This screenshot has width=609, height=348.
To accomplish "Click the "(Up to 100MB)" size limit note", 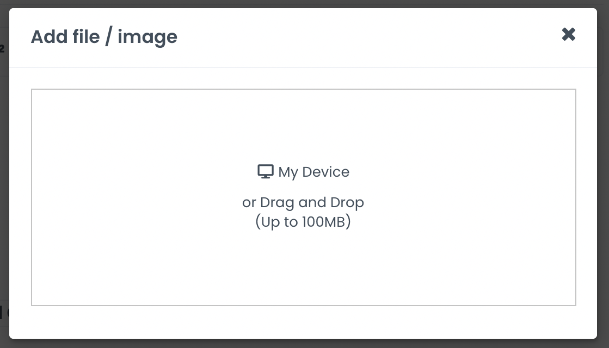I will coord(303,222).
